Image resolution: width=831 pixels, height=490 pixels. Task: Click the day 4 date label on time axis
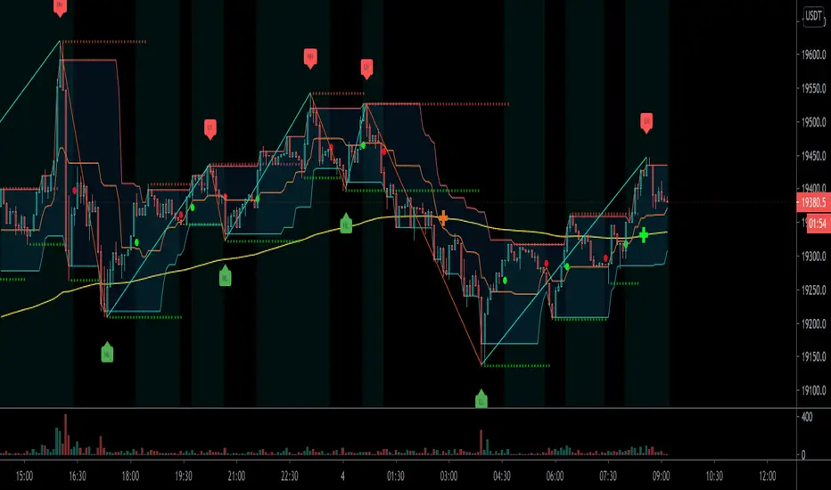click(x=343, y=477)
